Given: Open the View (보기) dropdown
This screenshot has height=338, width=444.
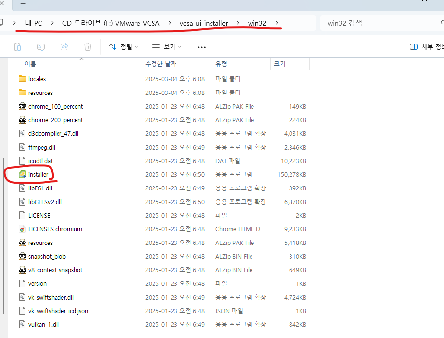Looking at the screenshot, I should [167, 47].
